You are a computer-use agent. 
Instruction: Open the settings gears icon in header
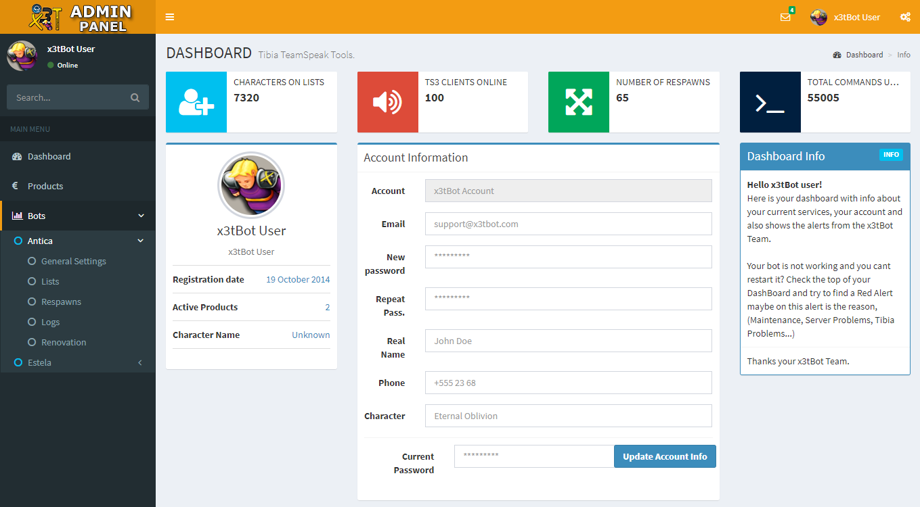tap(905, 17)
